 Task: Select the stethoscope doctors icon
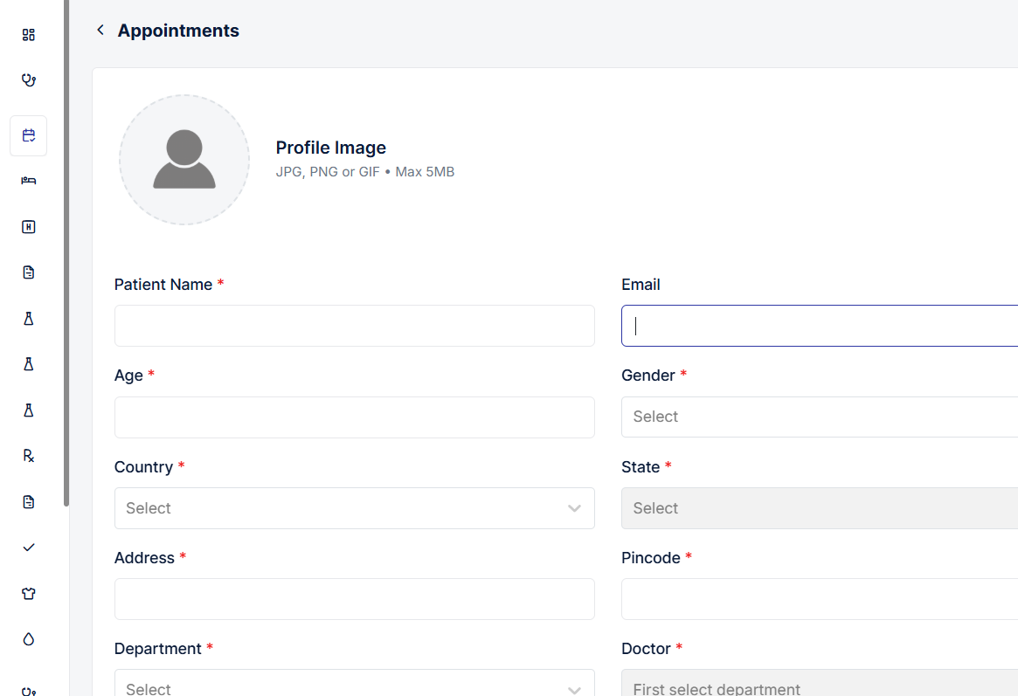pos(28,79)
